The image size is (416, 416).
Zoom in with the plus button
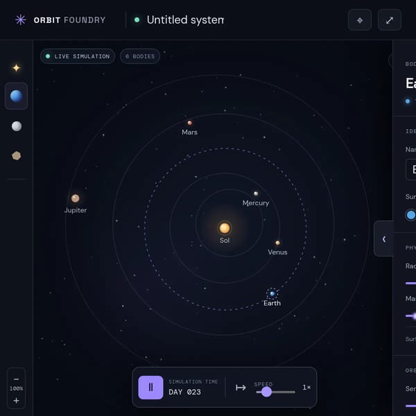[16, 400]
